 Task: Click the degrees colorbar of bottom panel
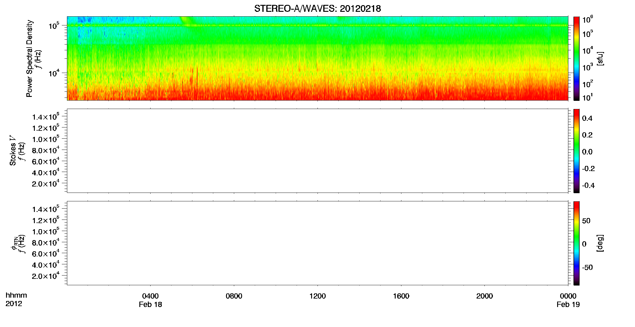[x=577, y=243]
